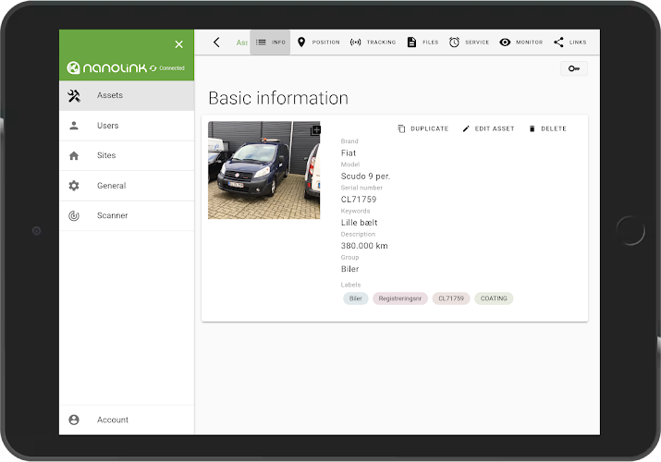Click Edit Asset button
This screenshot has height=462, width=661.
488,128
